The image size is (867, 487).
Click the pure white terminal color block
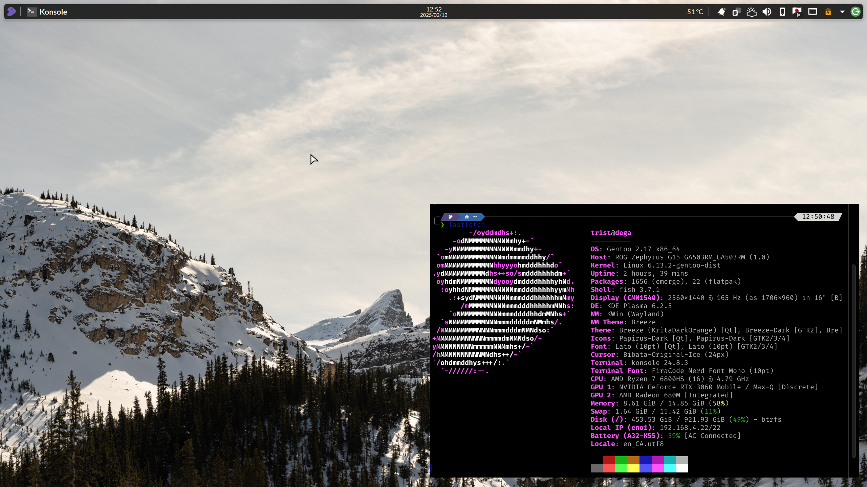point(682,468)
